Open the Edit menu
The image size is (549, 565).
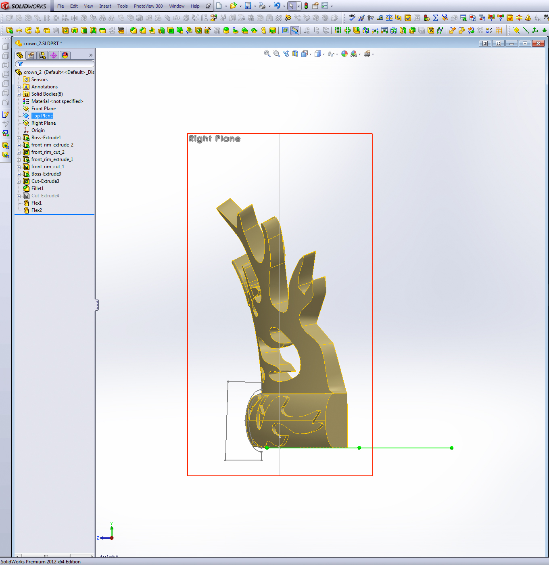[74, 6]
